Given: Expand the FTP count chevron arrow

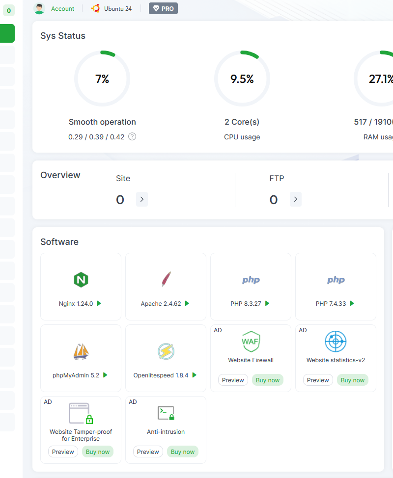Looking at the screenshot, I should click(296, 199).
